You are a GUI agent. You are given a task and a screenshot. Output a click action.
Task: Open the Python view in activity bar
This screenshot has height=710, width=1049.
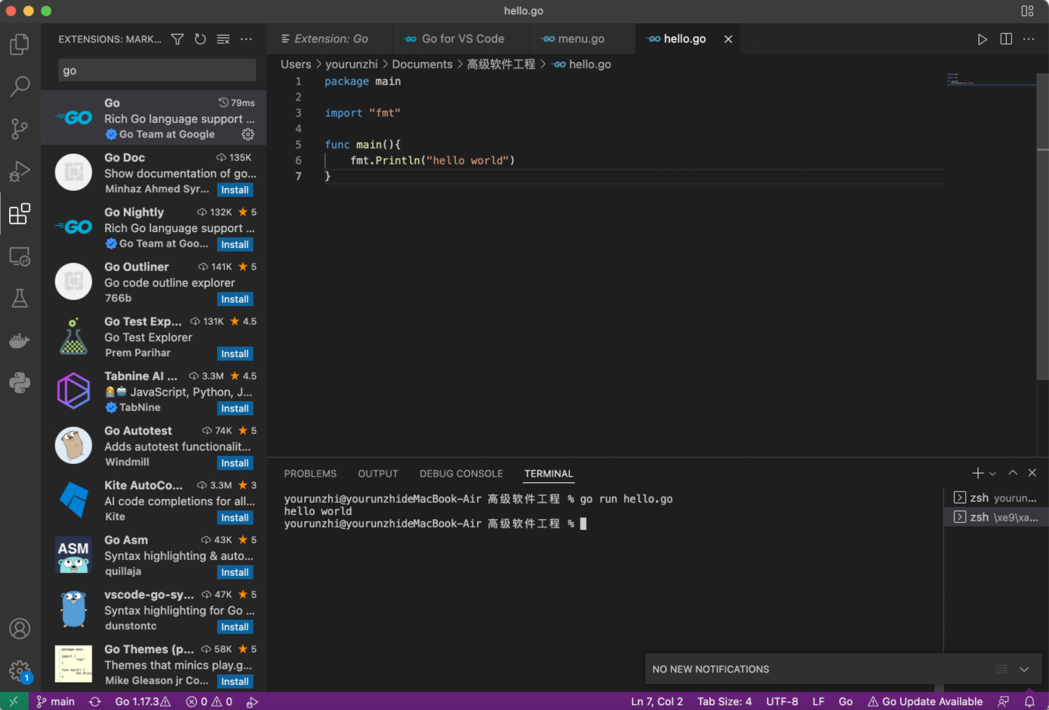pyautogui.click(x=20, y=383)
